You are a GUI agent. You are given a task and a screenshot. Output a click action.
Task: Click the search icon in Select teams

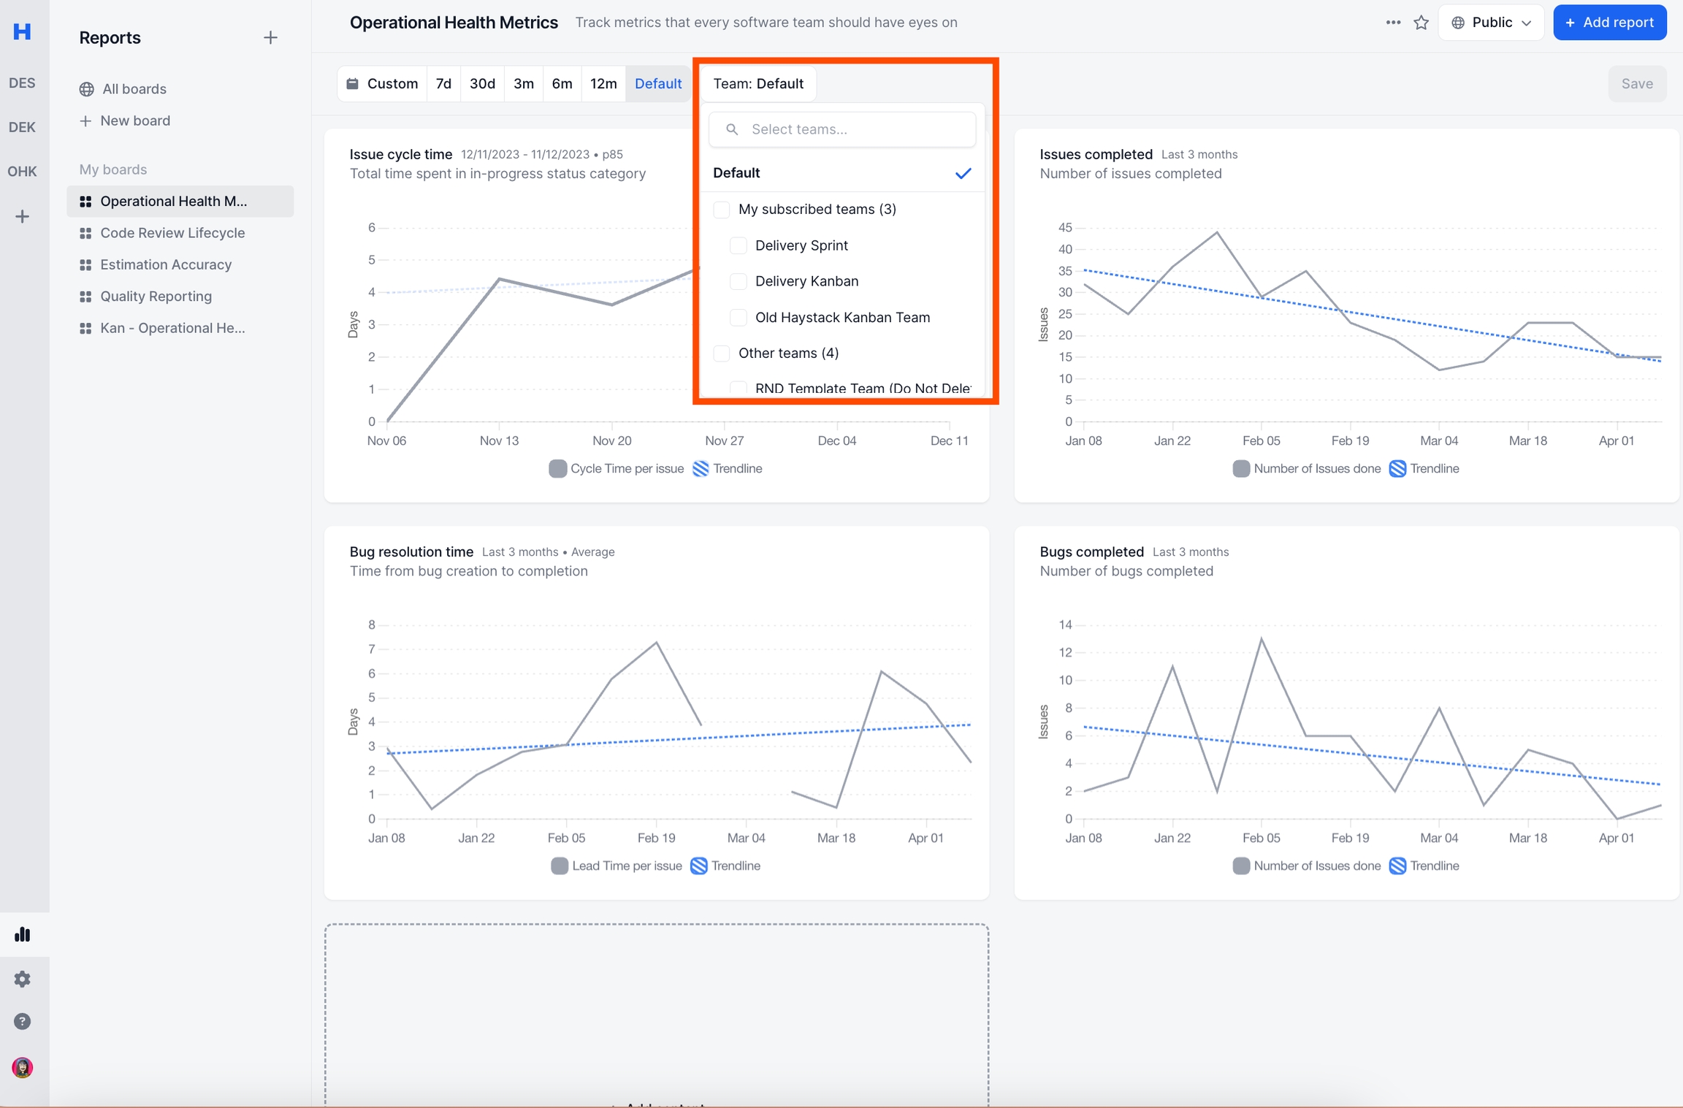pyautogui.click(x=731, y=129)
